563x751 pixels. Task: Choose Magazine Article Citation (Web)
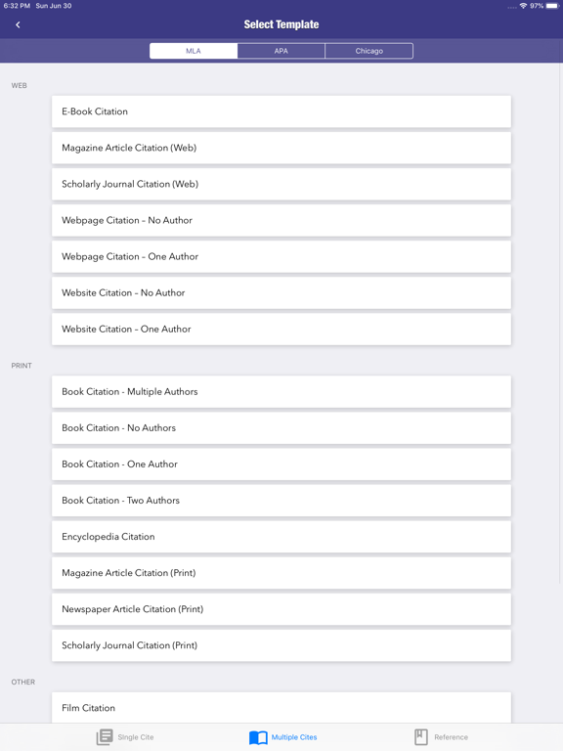click(x=281, y=148)
